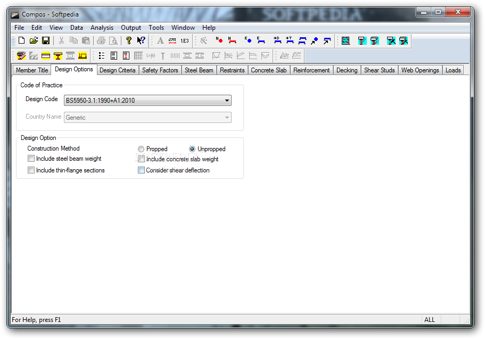485x339 pixels.
Task: Toggle Include thin-flange sections checkbox
Action: point(31,170)
